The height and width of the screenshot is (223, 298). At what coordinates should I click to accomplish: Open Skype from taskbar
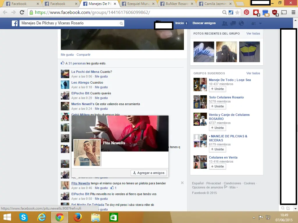(24, 217)
